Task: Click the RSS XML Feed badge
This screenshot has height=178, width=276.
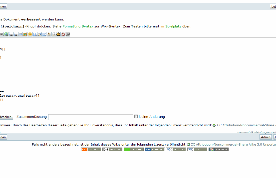Action: [x=91, y=149]
